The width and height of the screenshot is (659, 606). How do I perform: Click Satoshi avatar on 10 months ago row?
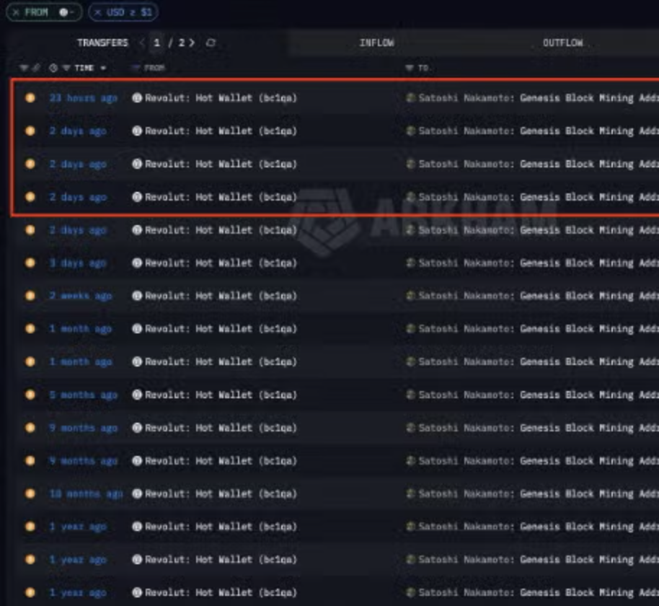411,493
